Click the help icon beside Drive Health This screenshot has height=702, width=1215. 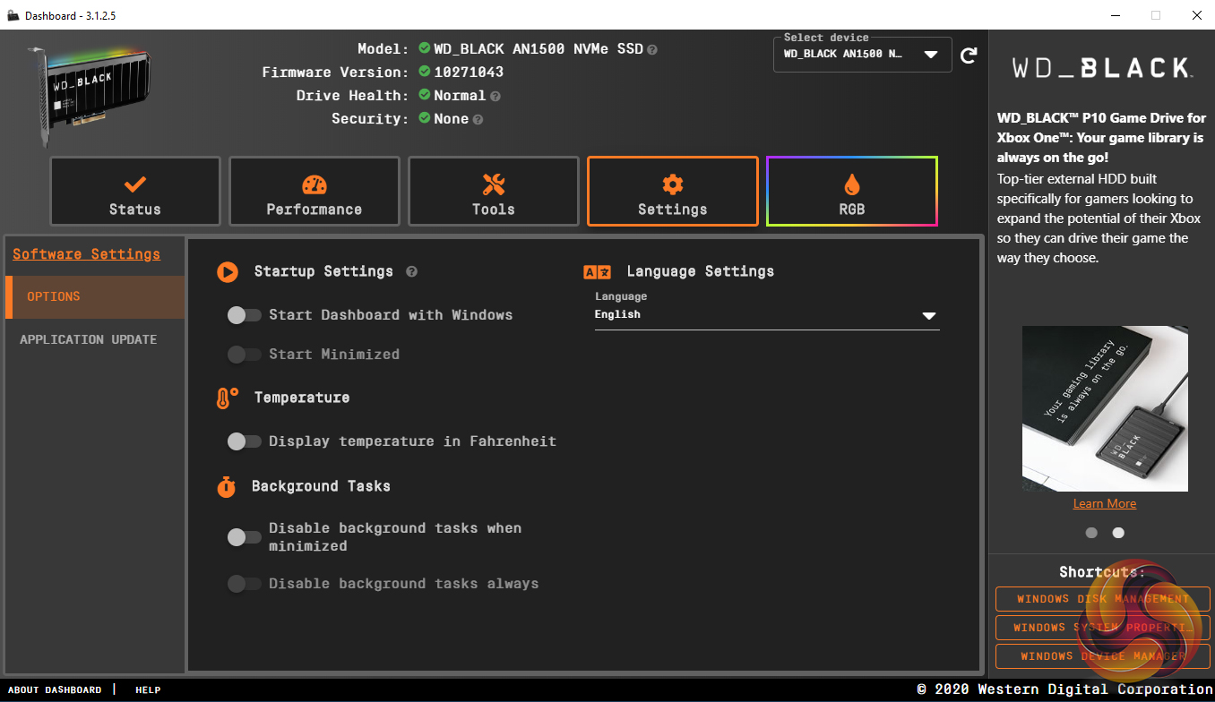click(x=495, y=97)
